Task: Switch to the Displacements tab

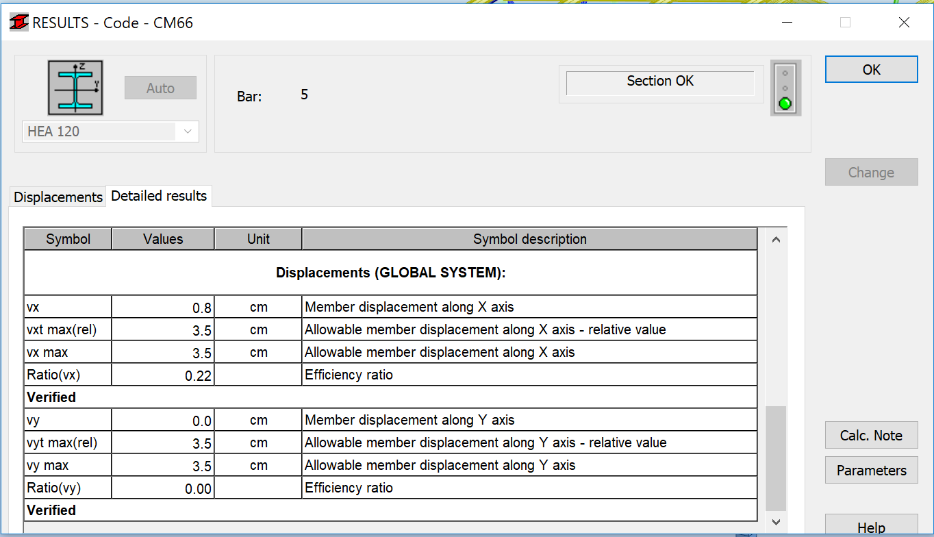Action: pyautogui.click(x=58, y=197)
